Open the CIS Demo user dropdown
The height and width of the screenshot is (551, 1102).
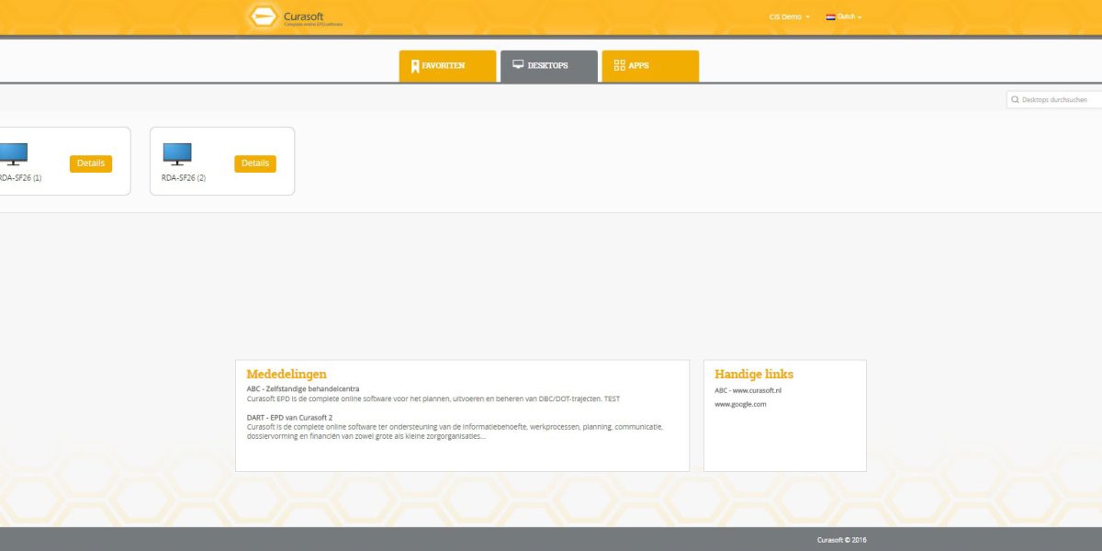785,16
